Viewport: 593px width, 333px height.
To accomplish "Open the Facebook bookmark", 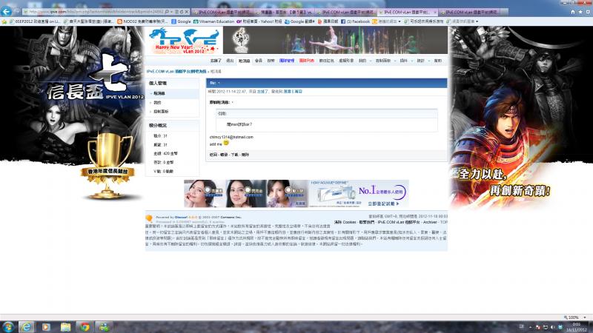I will pyautogui.click(x=355, y=21).
